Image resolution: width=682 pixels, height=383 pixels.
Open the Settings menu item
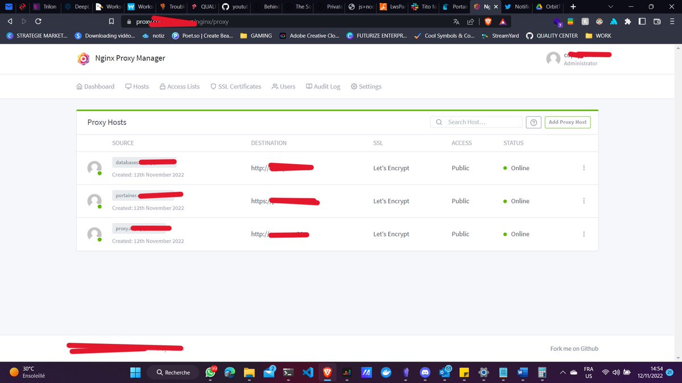[x=366, y=87]
